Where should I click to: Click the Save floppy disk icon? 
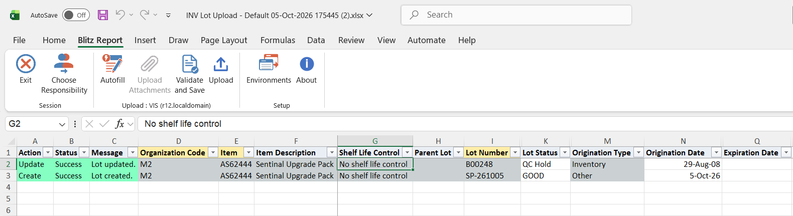[103, 15]
